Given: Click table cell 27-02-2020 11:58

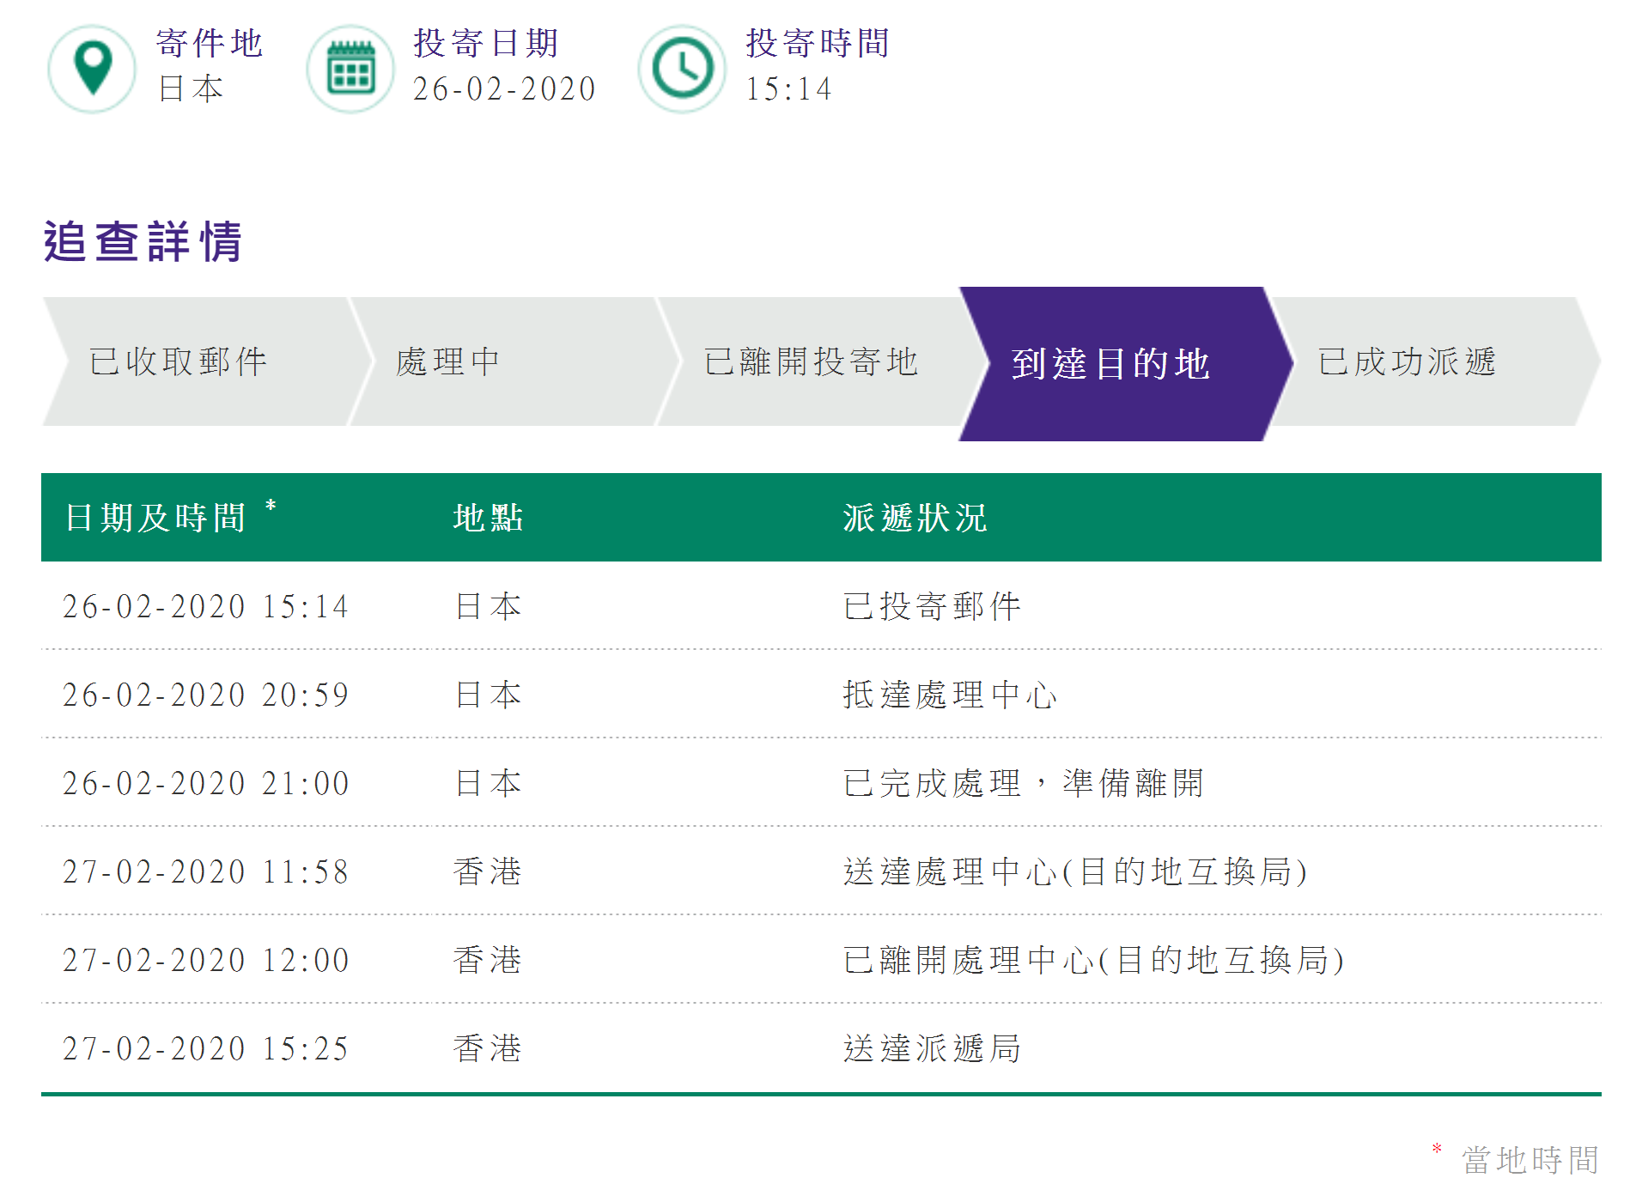Looking at the screenshot, I should (205, 871).
